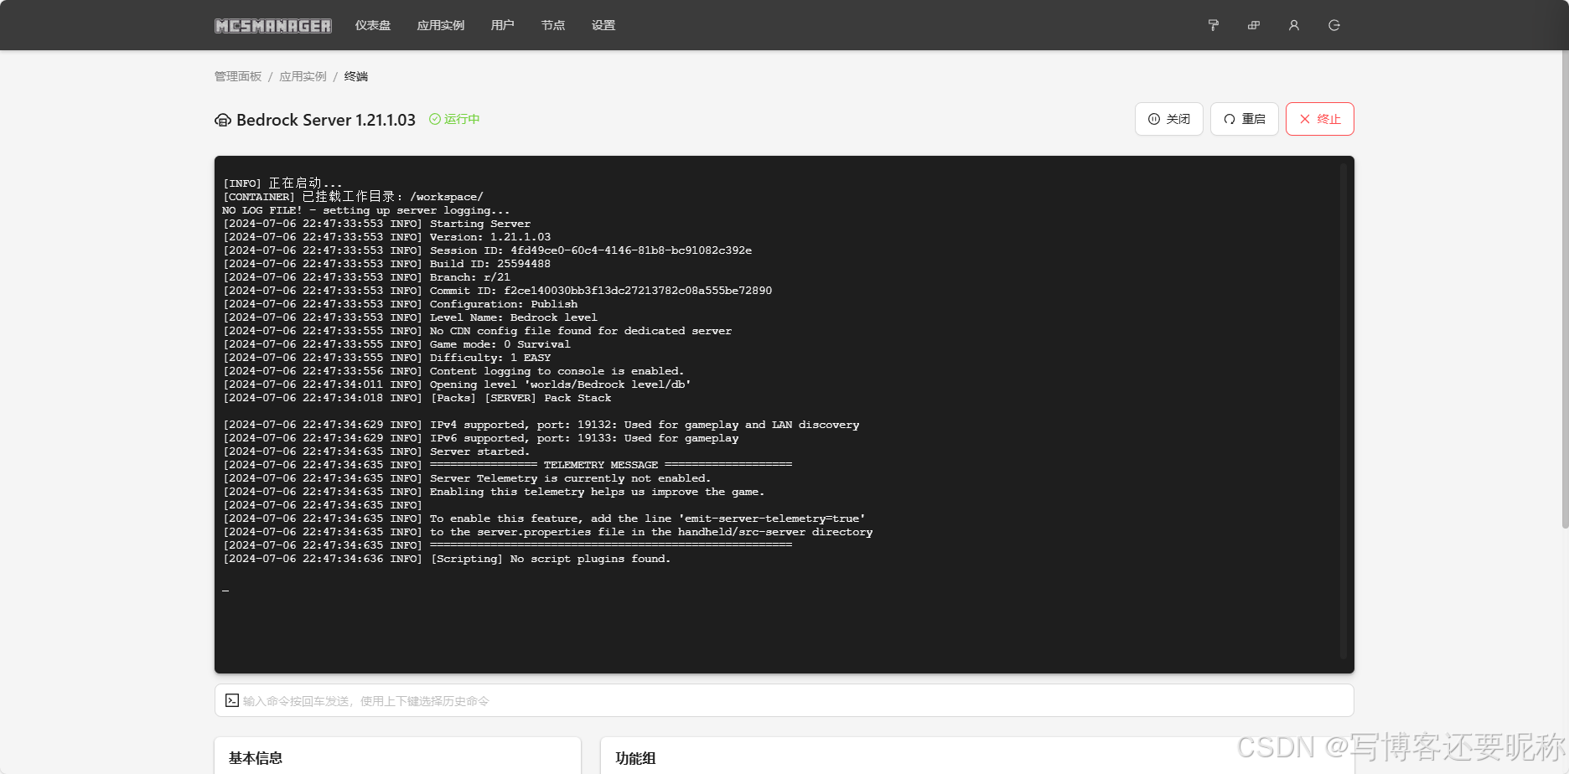The height and width of the screenshot is (774, 1569).
Task: Click the Bedrock Server 1.21.1.03 title
Action: click(326, 120)
